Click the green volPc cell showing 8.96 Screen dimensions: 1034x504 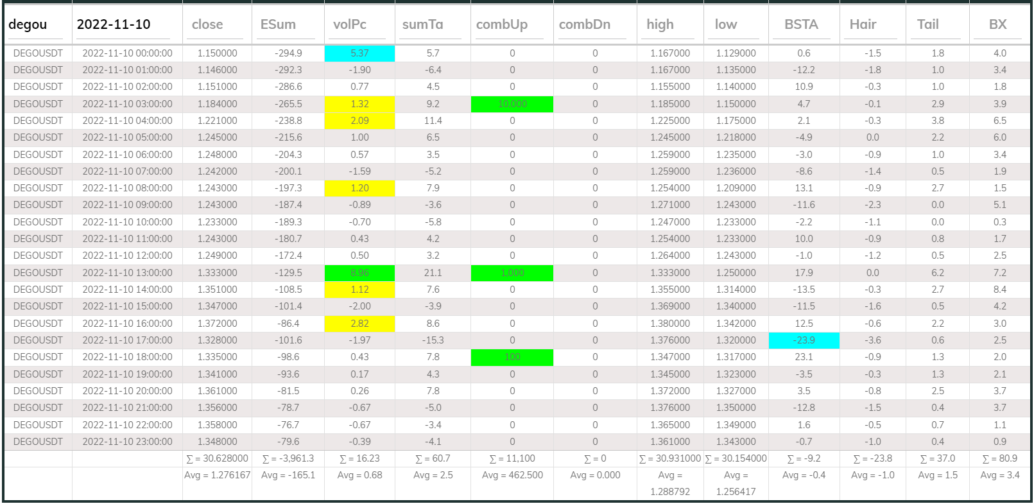point(359,273)
